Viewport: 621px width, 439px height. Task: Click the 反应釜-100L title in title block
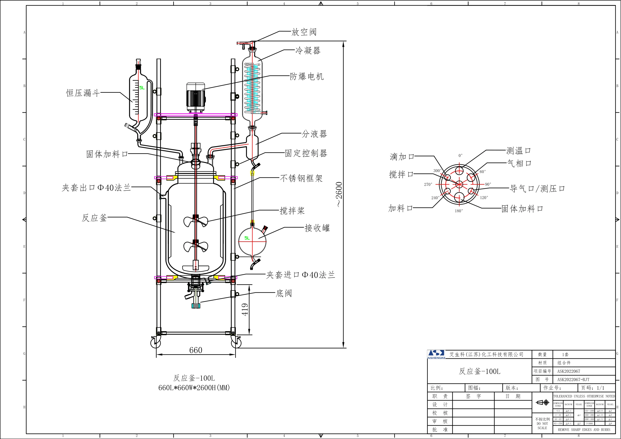tap(479, 371)
